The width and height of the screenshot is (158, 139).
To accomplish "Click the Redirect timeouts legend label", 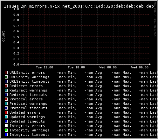I will coord(28,95).
